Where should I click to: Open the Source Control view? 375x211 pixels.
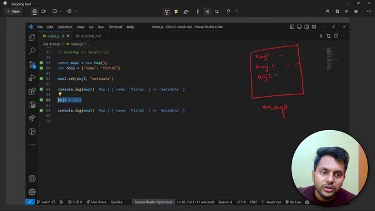[32, 64]
